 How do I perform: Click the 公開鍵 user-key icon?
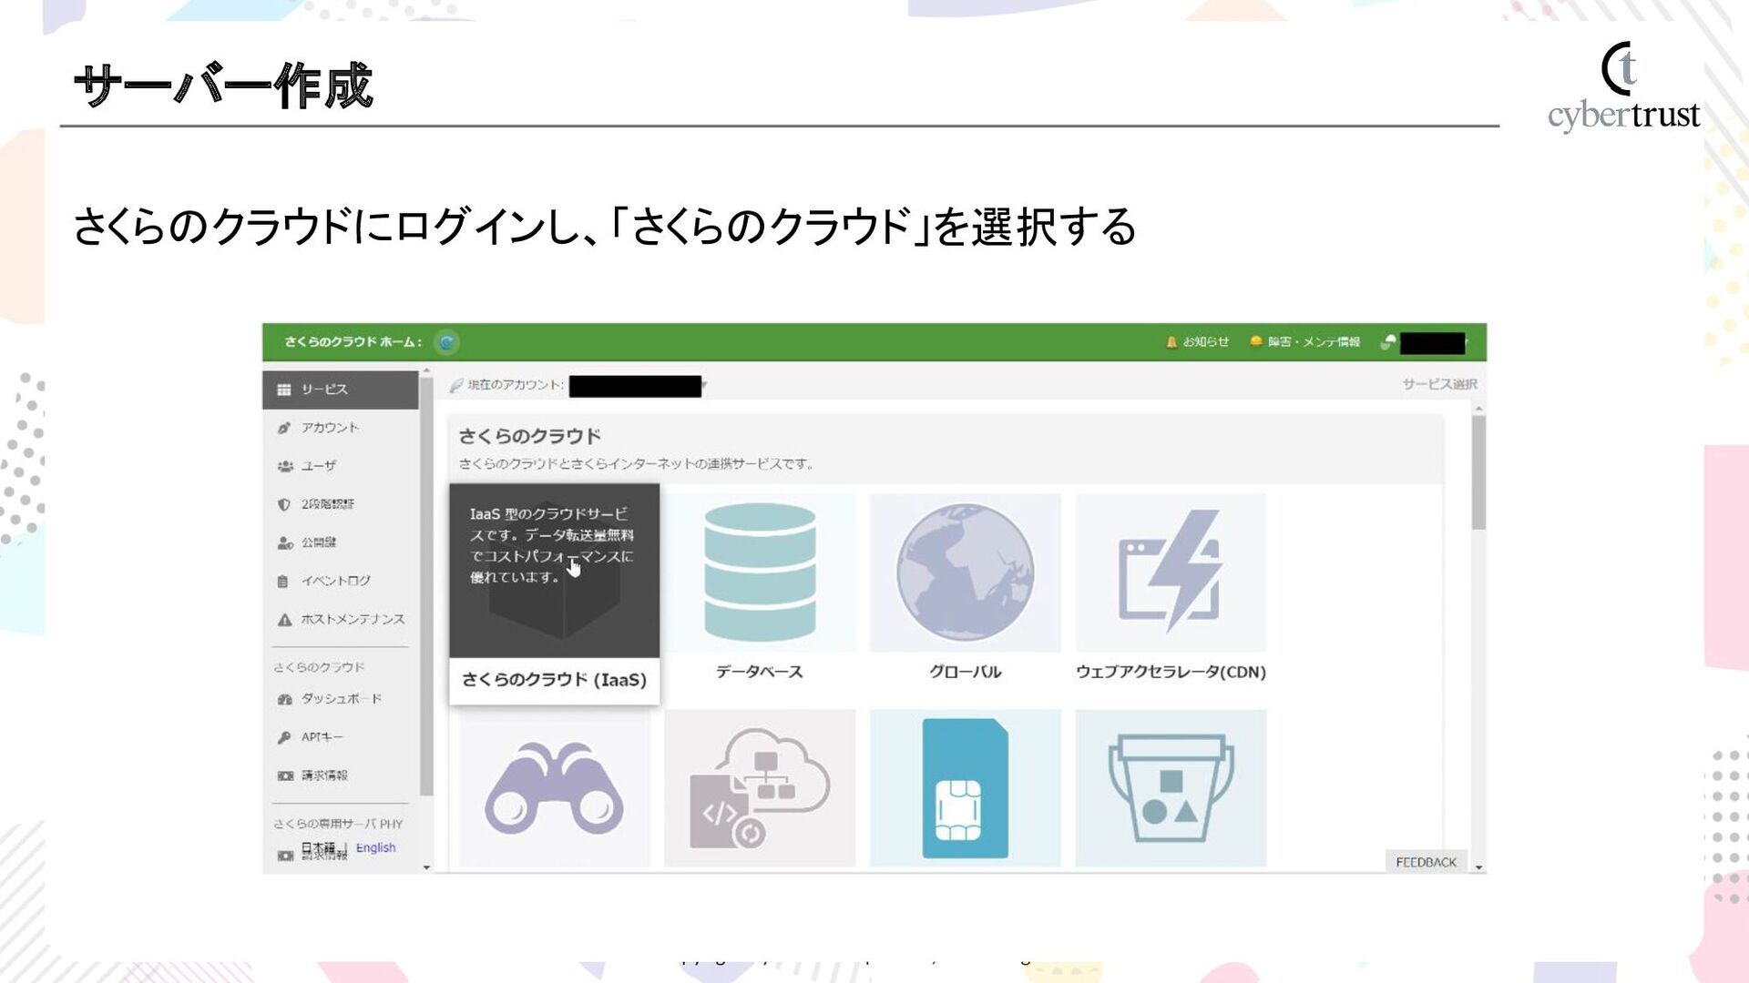tap(285, 543)
